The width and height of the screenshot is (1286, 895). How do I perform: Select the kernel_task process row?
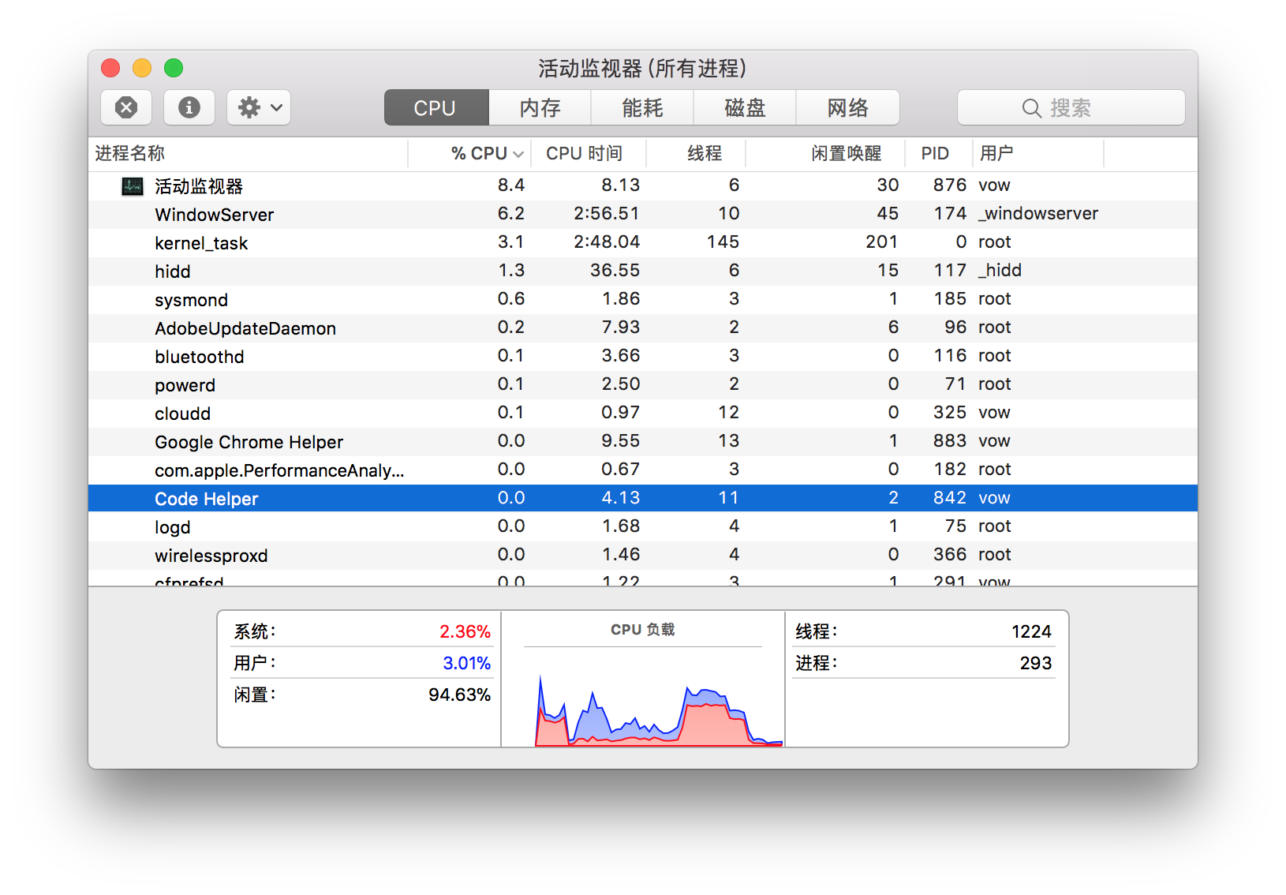coord(643,242)
